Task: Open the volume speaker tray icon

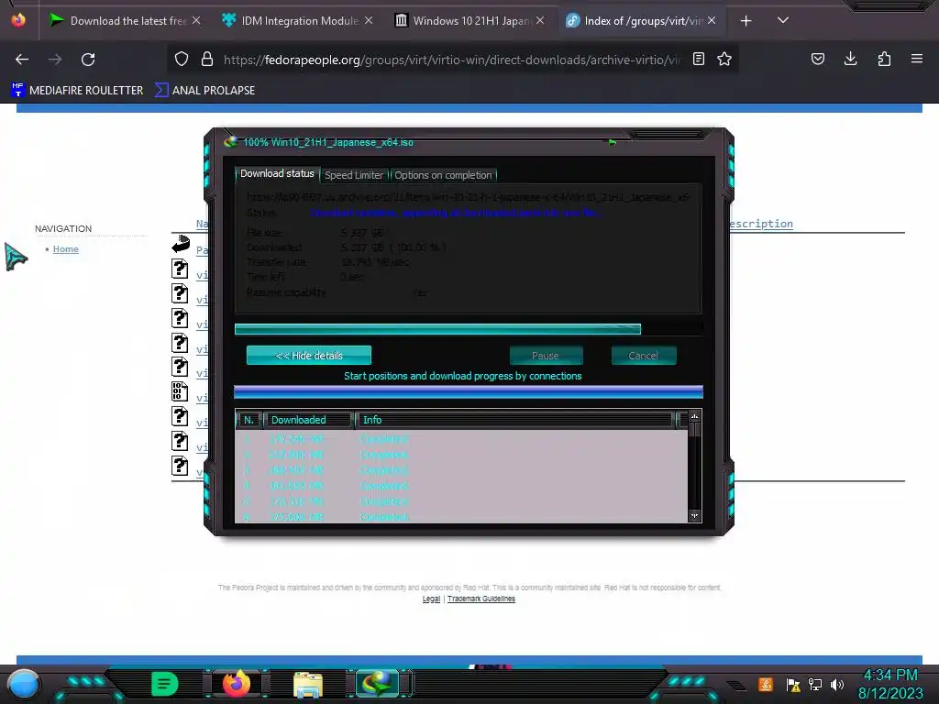Action: [836, 685]
